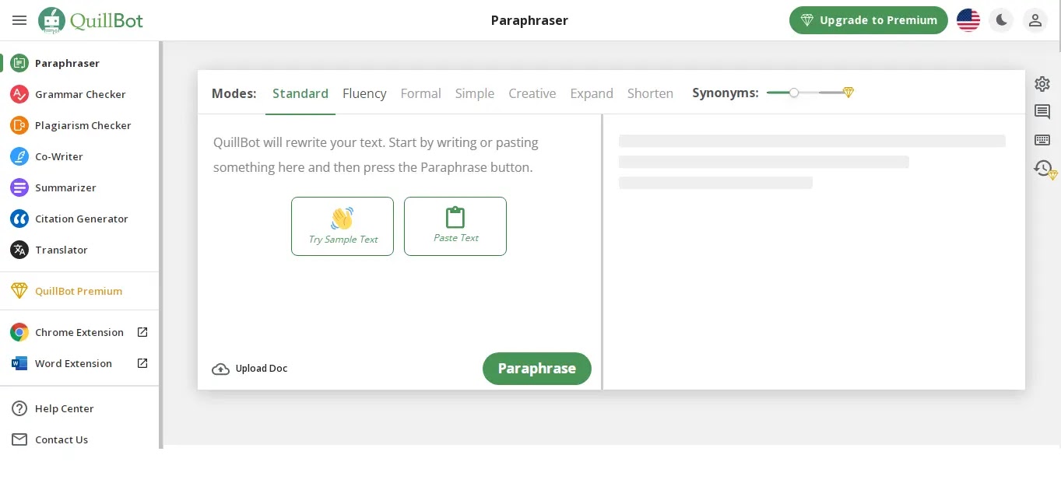Viewport: 1061px width, 497px height.
Task: Click the Chrome Extension icon
Action: coord(19,332)
